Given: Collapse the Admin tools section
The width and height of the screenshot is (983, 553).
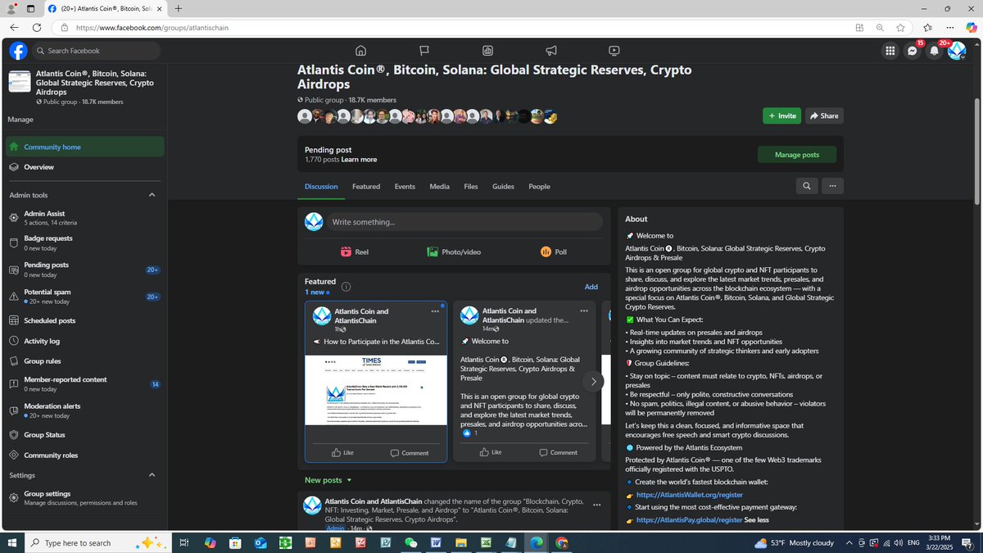Looking at the screenshot, I should click(152, 195).
